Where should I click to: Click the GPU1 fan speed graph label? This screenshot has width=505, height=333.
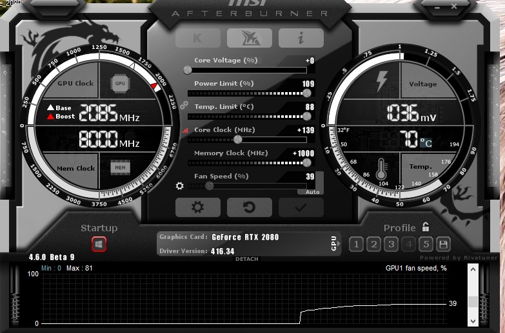click(416, 268)
